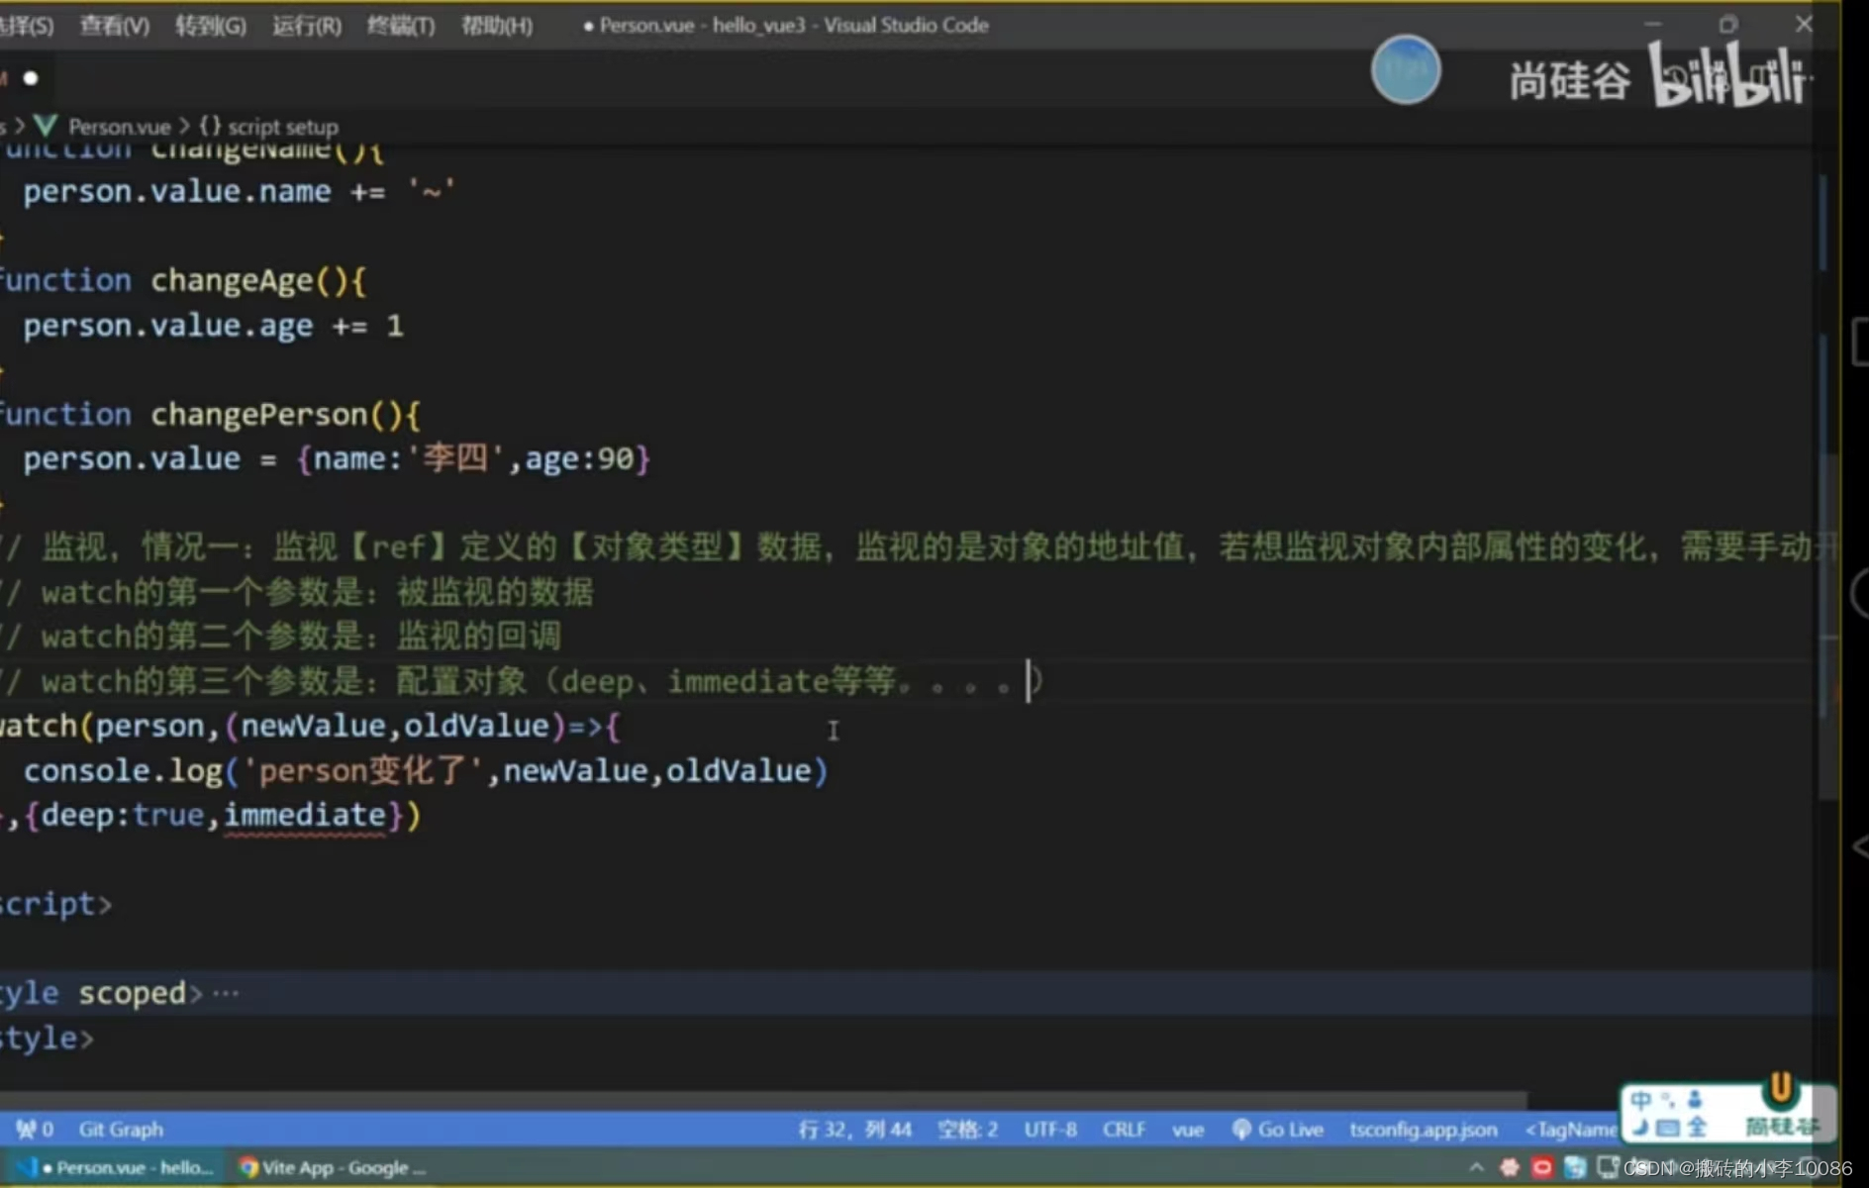Toggle Chinese/English input with 中 button
Screen dimensions: 1869x1188
[x=1642, y=1099]
